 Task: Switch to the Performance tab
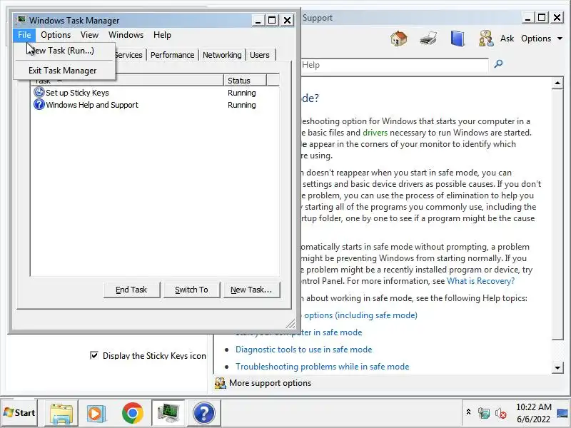172,55
